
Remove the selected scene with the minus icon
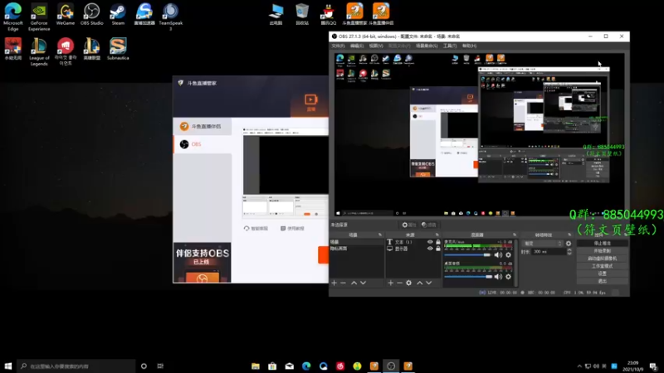[344, 283]
